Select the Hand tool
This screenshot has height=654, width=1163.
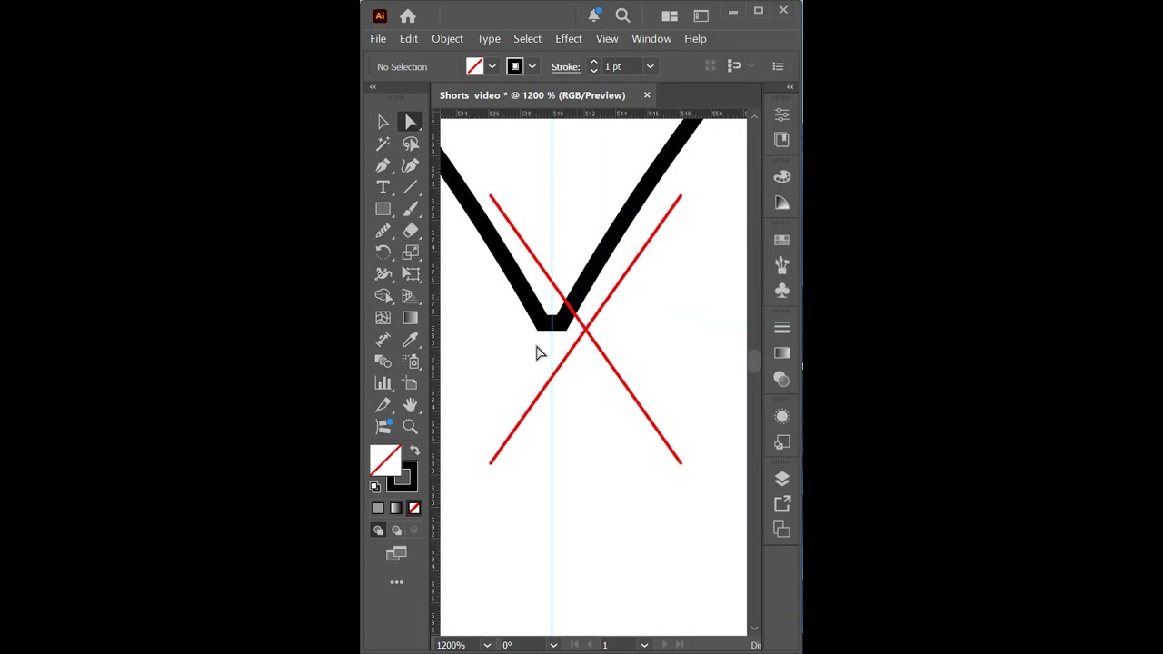pyautogui.click(x=411, y=405)
